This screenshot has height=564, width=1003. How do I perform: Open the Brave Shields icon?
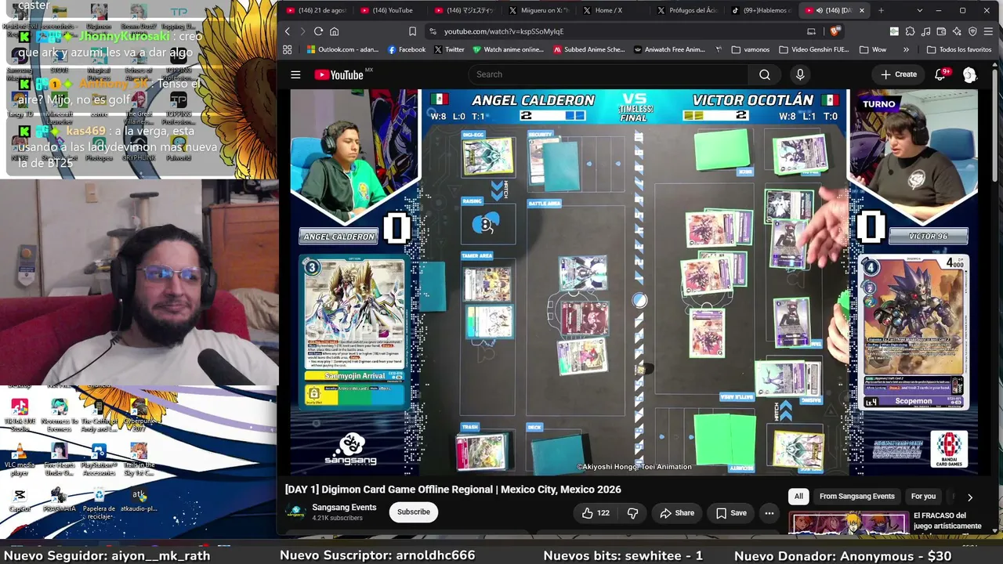click(835, 31)
